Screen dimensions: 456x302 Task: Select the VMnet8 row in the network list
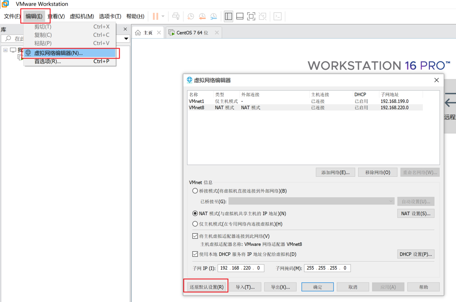[x=305, y=108]
